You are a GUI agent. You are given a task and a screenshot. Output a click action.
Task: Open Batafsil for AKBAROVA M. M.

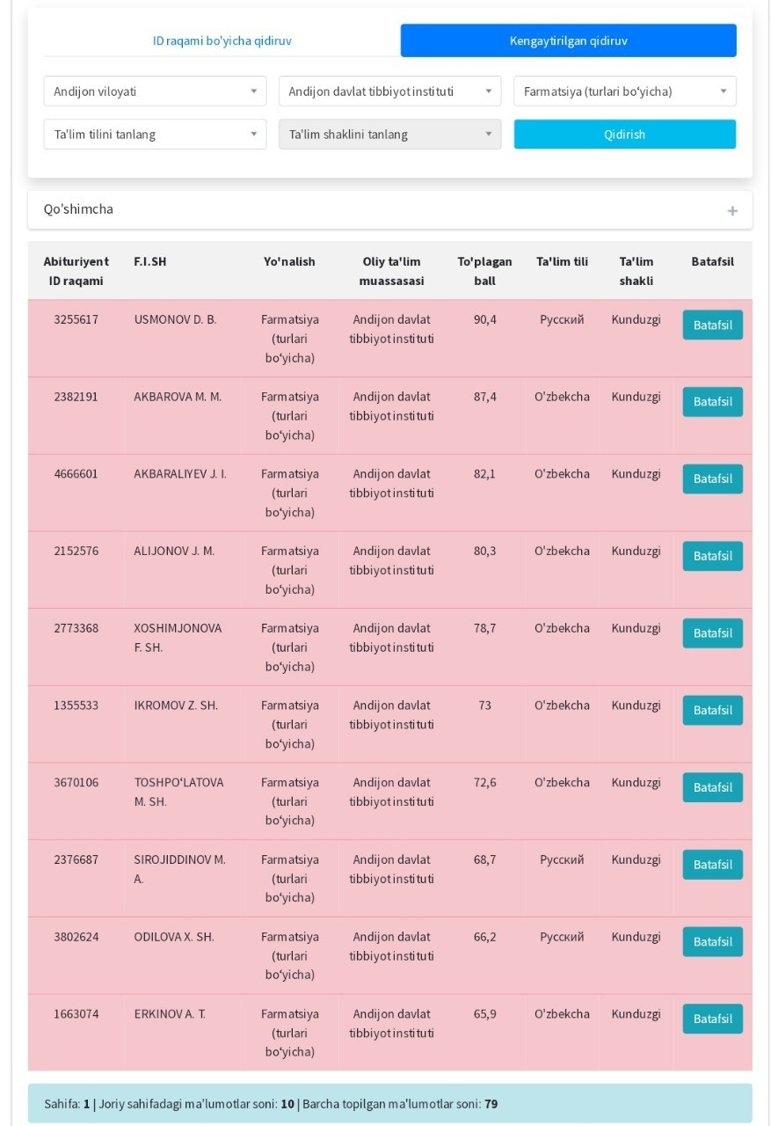click(x=712, y=402)
